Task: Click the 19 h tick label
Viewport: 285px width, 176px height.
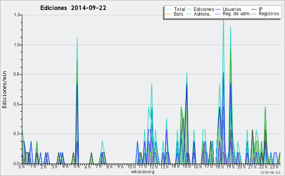Action: (x=230, y=166)
